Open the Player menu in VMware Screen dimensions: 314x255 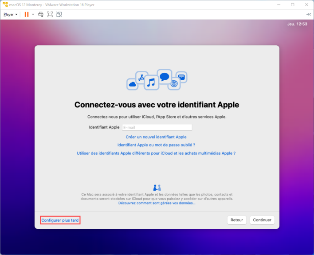[x=10, y=15]
